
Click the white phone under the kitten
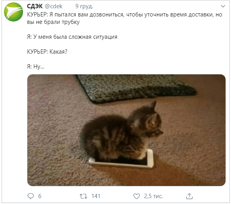tap(122, 160)
